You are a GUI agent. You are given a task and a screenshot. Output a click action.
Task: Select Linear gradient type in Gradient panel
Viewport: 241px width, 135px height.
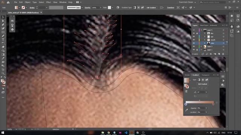[199, 80]
